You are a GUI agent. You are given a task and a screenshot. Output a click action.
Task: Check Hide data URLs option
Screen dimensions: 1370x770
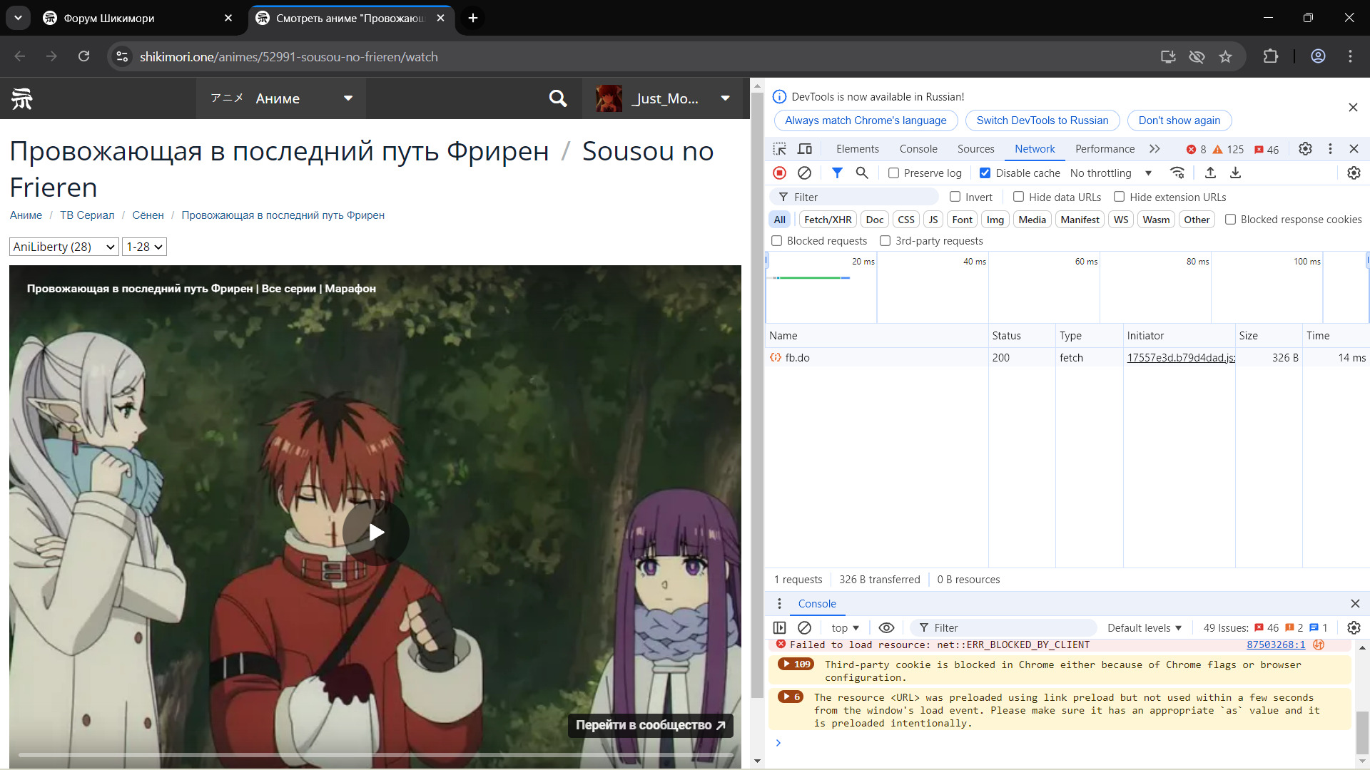[1019, 197]
